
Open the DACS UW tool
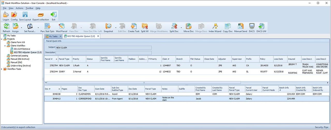point(261,26)
